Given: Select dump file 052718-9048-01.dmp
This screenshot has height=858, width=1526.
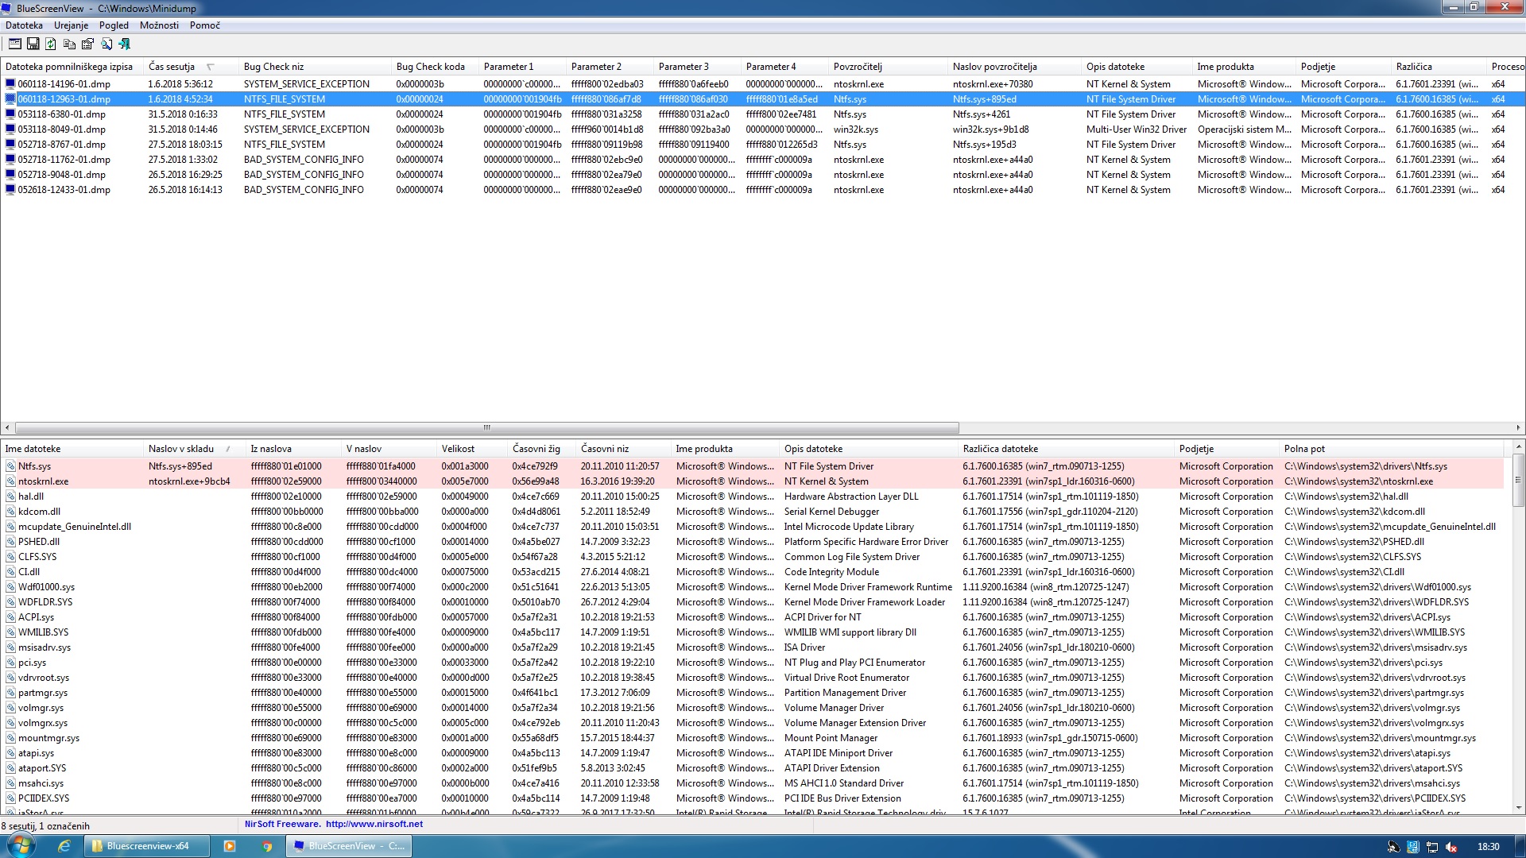Looking at the screenshot, I should [61, 174].
